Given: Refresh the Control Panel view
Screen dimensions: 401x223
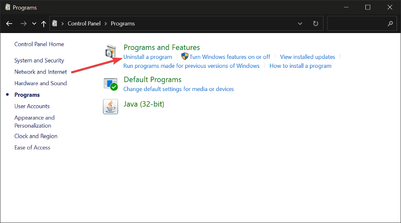Looking at the screenshot, I should (315, 24).
